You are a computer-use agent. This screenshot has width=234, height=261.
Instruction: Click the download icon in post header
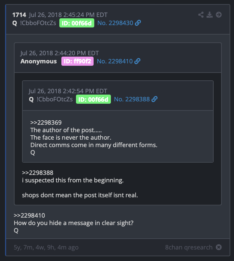coord(210,15)
